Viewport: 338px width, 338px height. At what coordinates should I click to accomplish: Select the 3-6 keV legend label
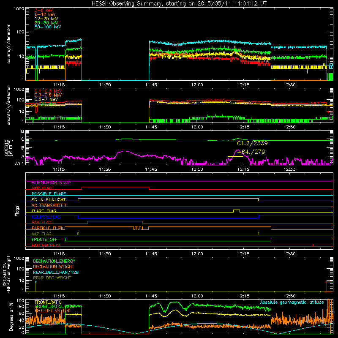click(x=44, y=10)
